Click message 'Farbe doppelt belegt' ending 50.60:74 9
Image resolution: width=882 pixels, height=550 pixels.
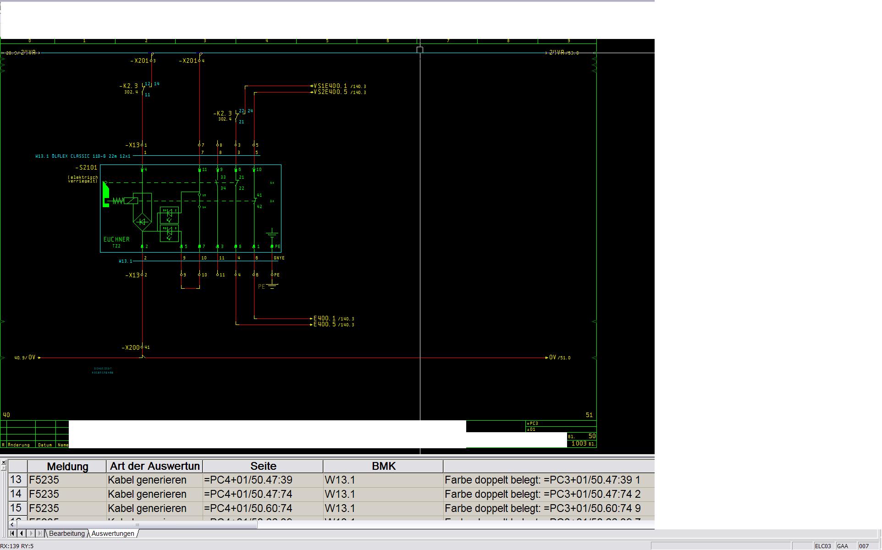pyautogui.click(x=549, y=508)
